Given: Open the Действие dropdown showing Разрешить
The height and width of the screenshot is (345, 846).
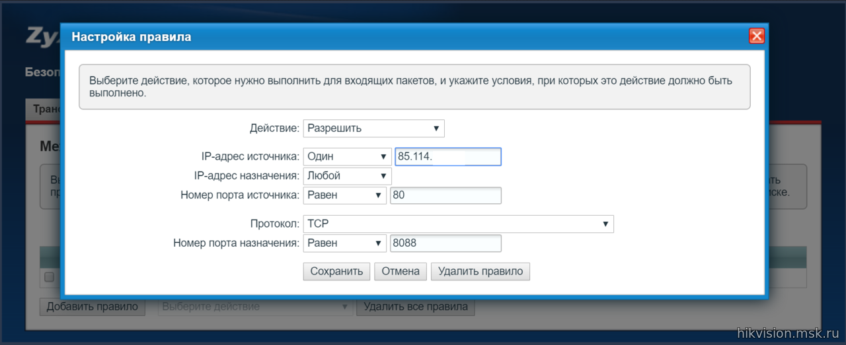Looking at the screenshot, I should click(x=373, y=128).
